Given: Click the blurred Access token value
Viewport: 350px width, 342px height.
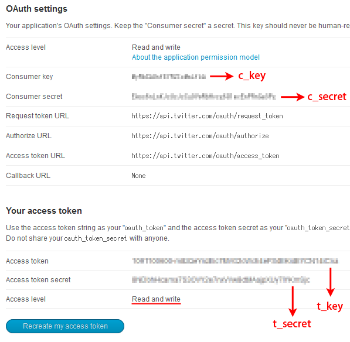Looking at the screenshot, I should [x=235, y=261].
